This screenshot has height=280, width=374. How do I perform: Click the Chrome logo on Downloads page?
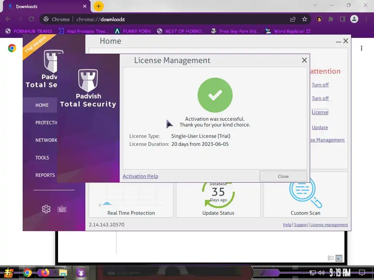tap(12, 48)
